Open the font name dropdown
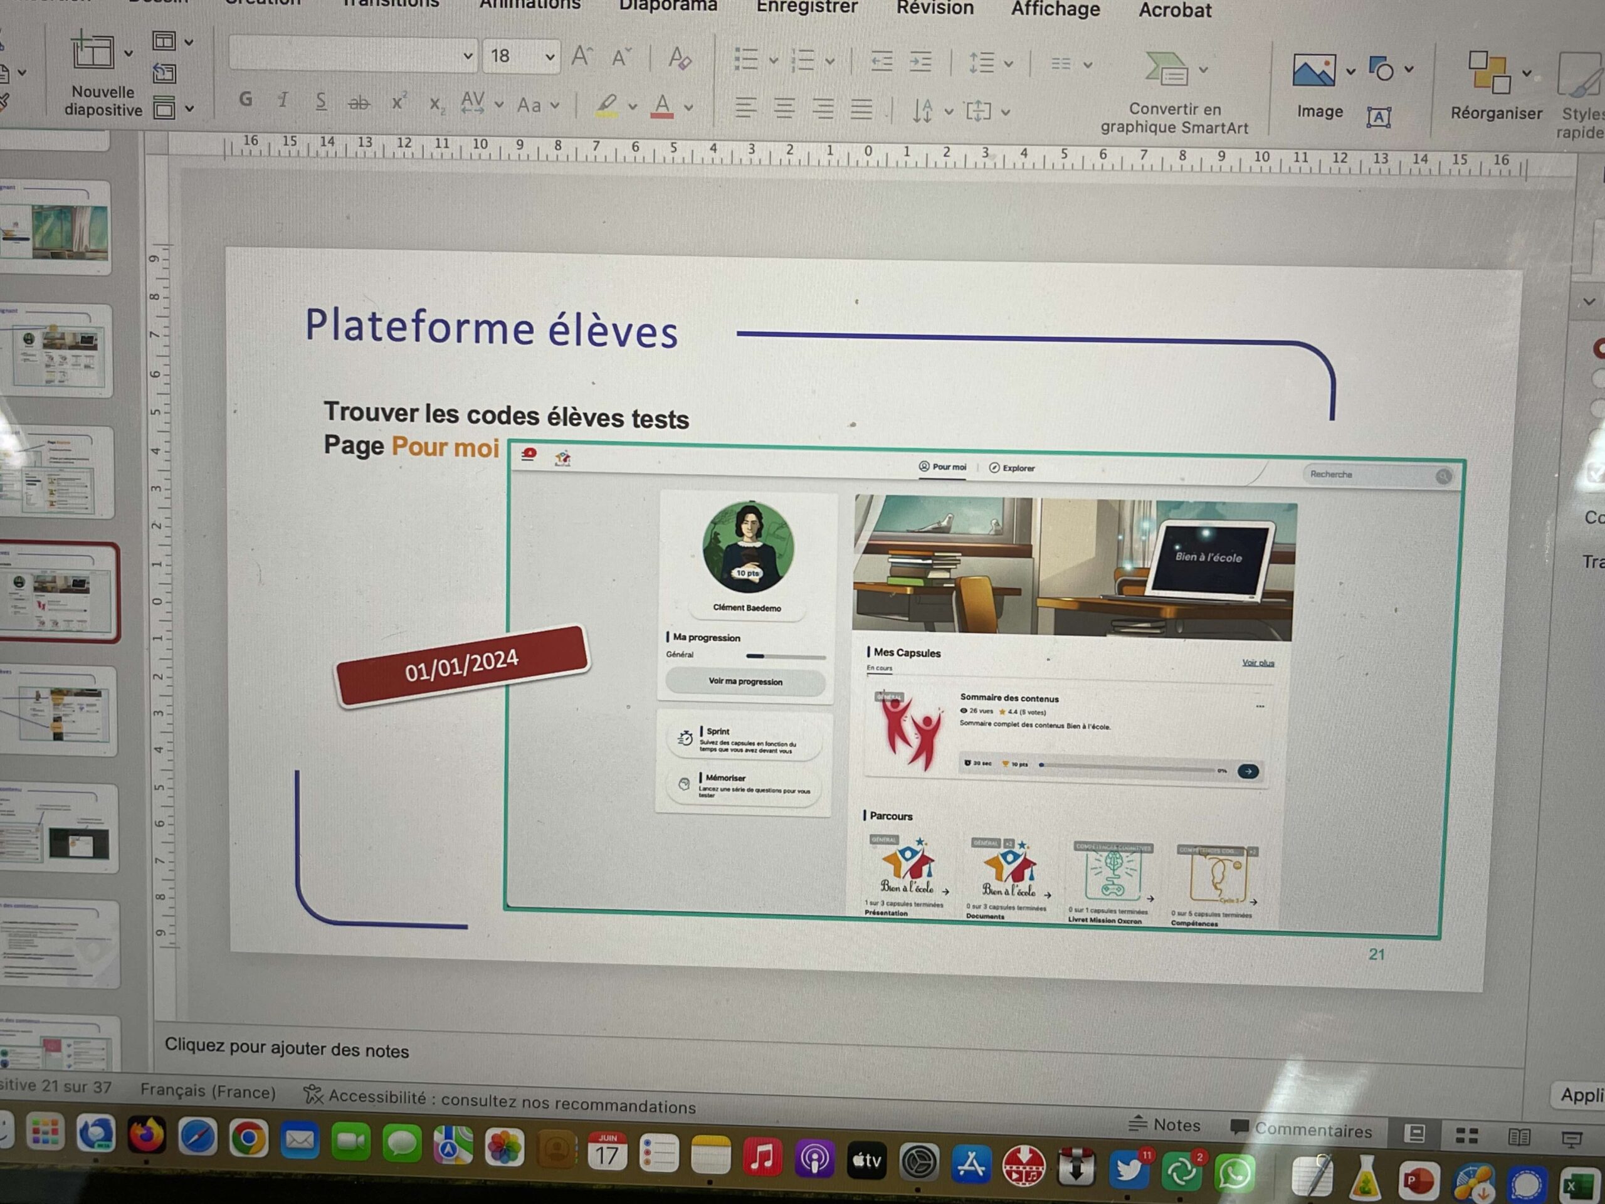The height and width of the screenshot is (1204, 1605). [x=467, y=56]
